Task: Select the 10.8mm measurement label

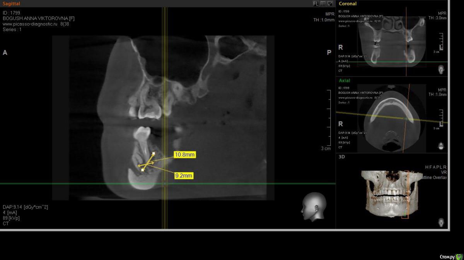Action: (x=184, y=155)
